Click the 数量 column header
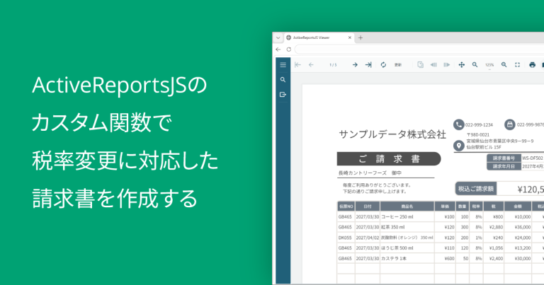 462,207
